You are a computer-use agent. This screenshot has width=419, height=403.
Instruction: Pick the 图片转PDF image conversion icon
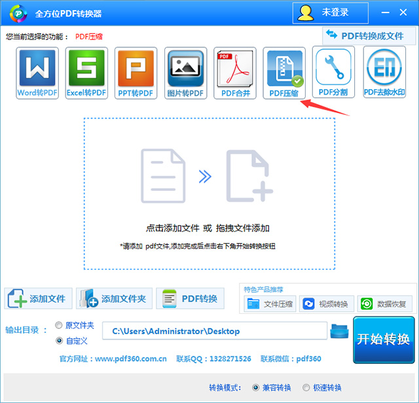186,73
